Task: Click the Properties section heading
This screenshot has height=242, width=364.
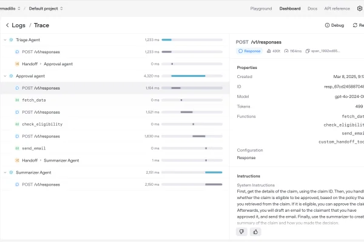Action: click(247, 68)
